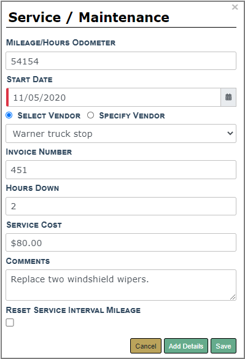Image resolution: width=245 pixels, height=359 pixels.
Task: Close the Service / Maintenance dialog
Action: click(x=235, y=7)
